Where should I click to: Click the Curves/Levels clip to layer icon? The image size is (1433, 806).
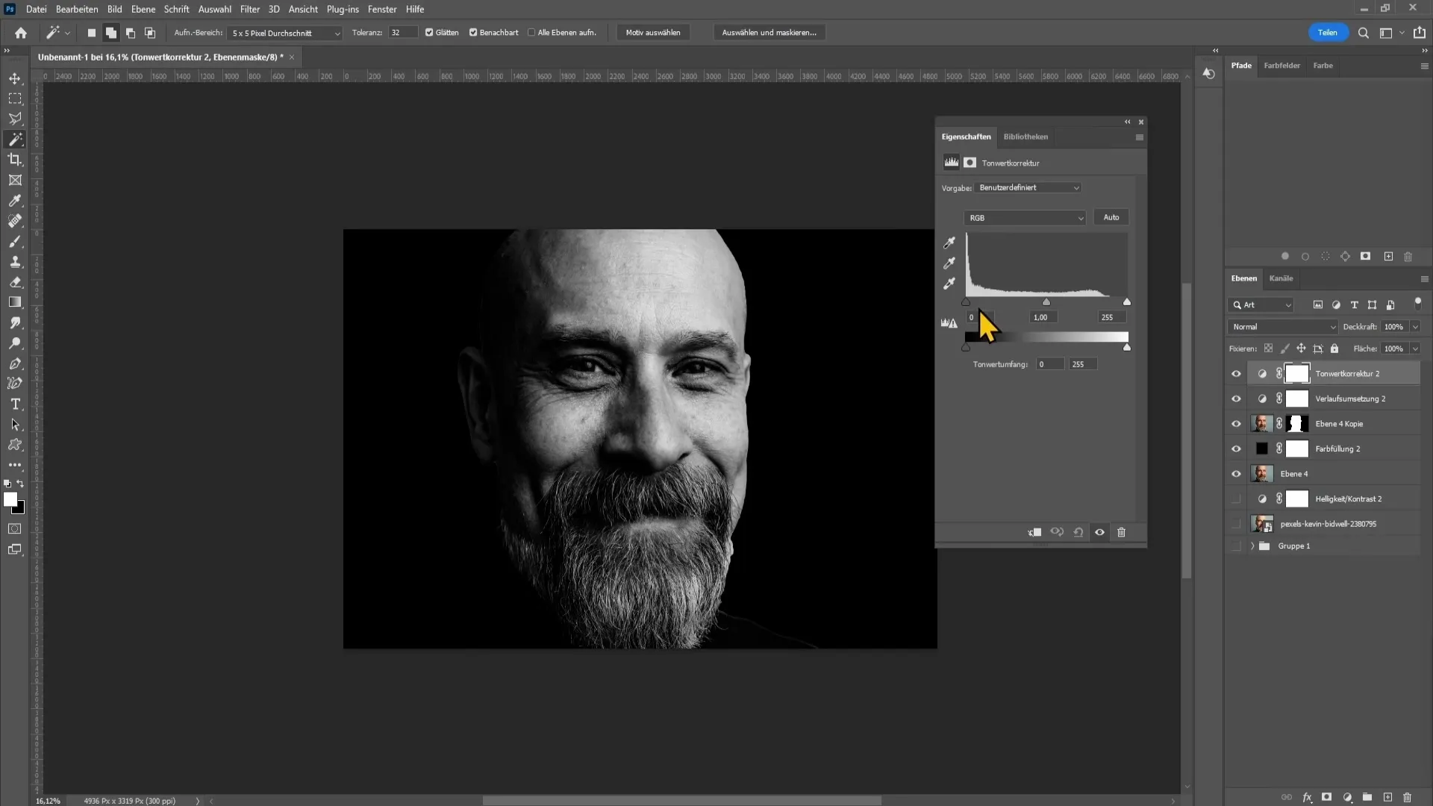(x=1034, y=531)
